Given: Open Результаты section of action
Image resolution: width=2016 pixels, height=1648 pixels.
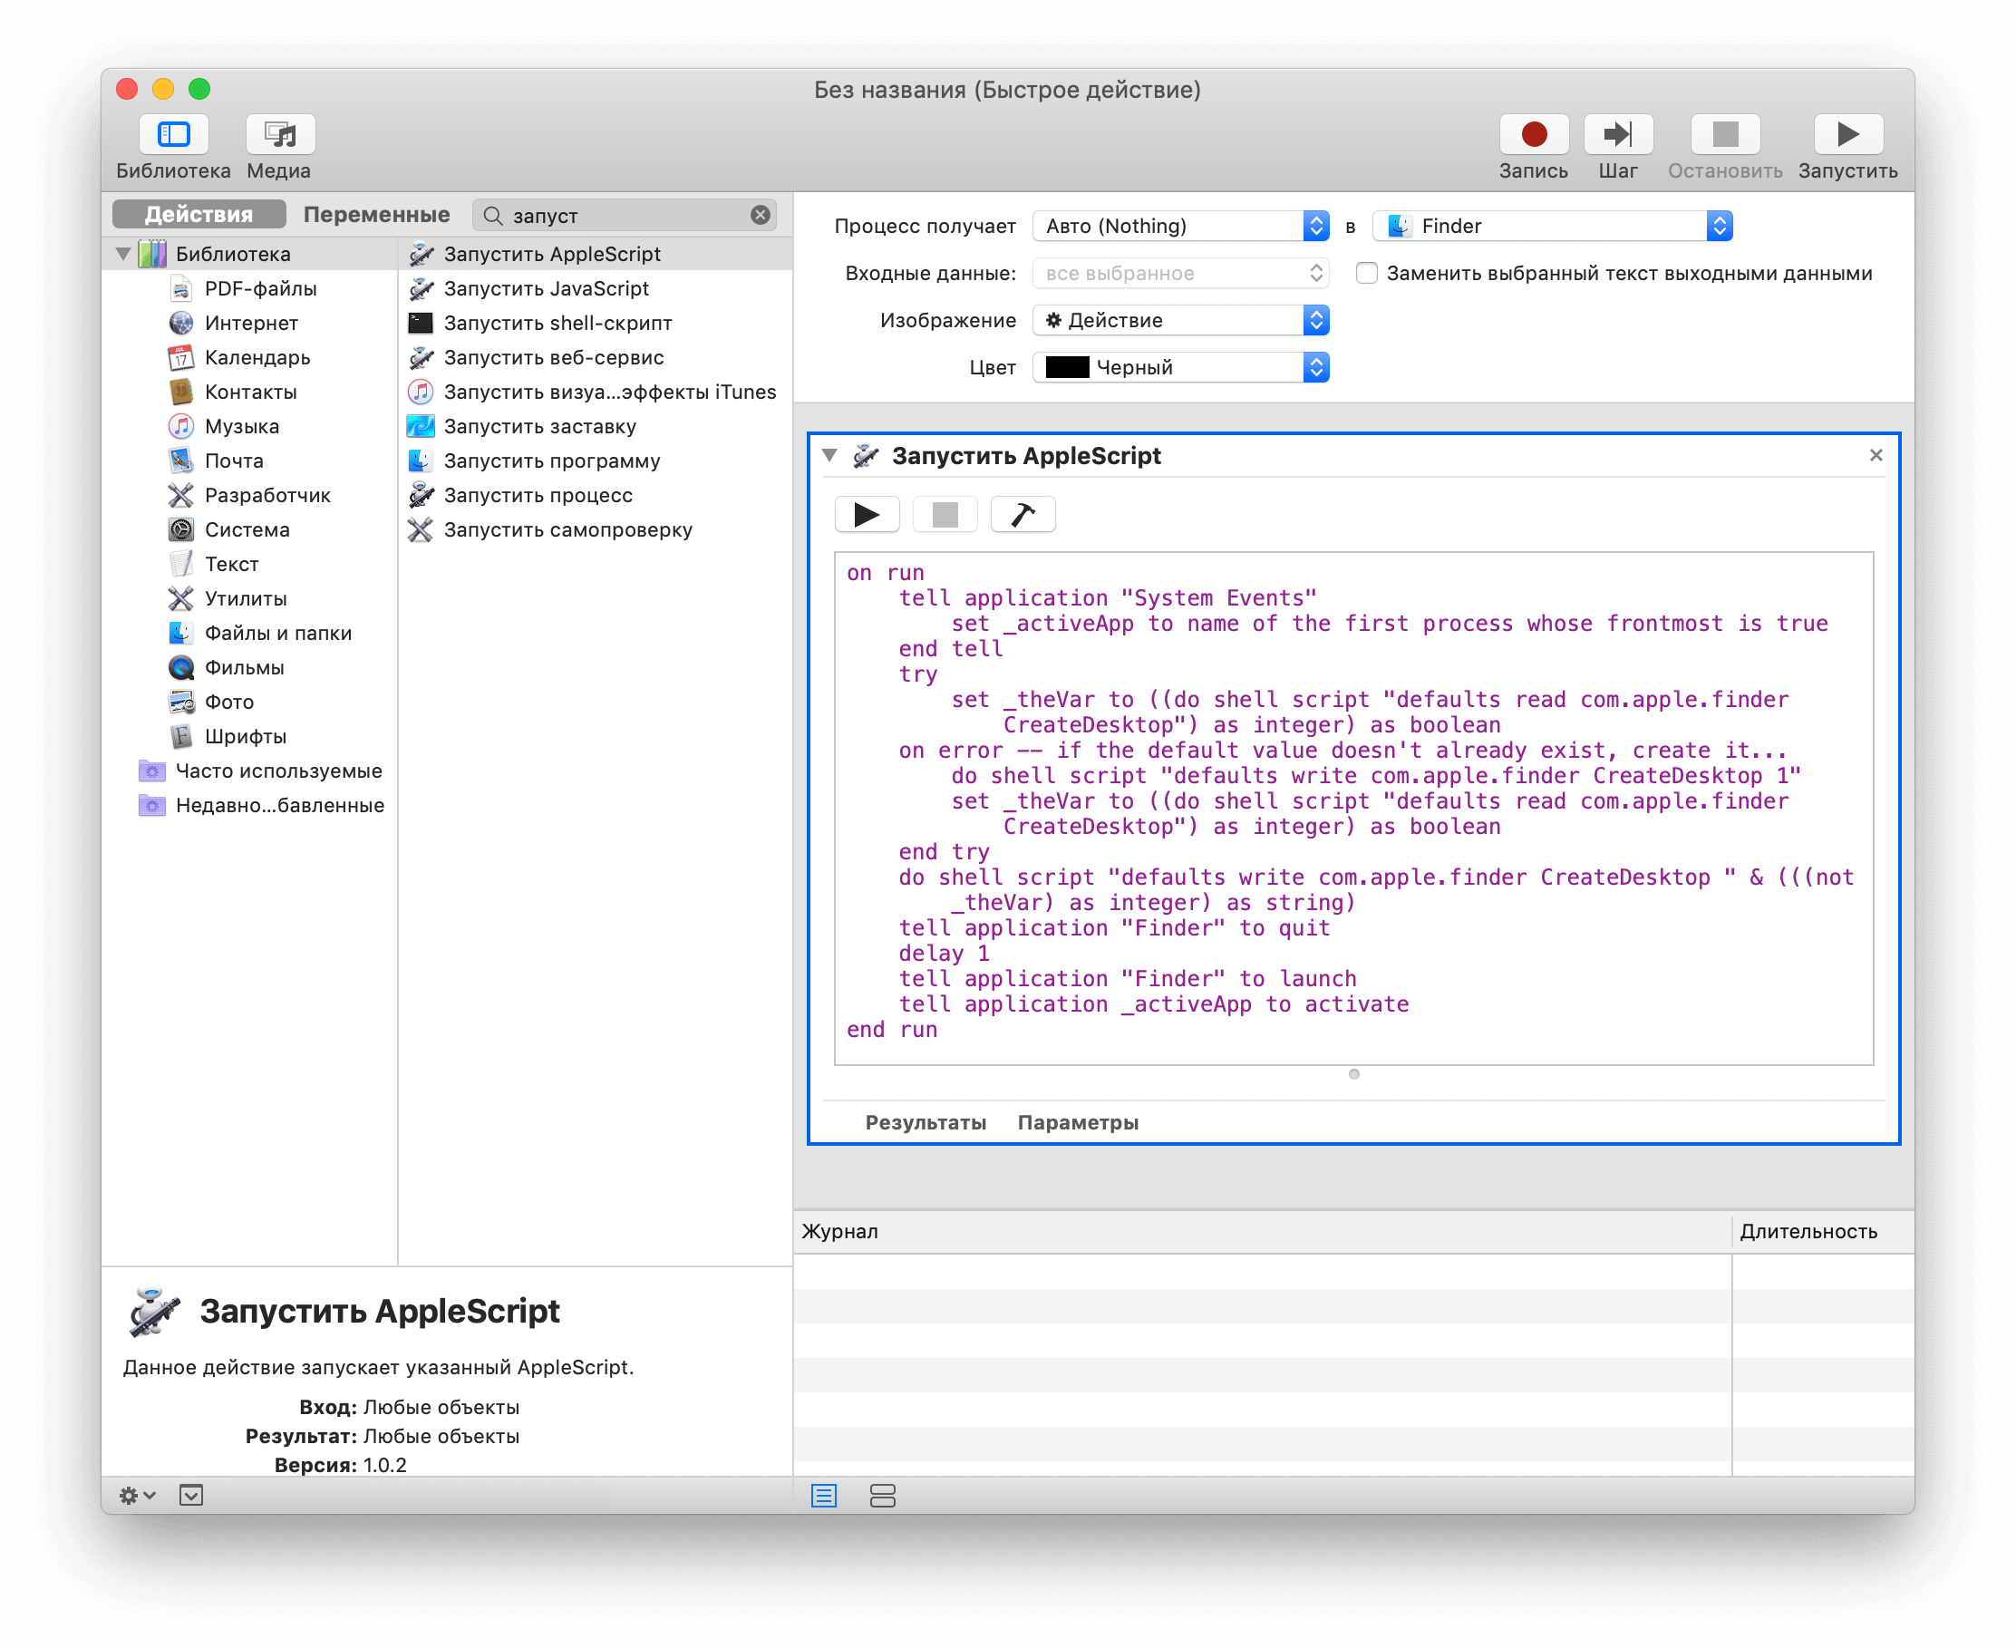Looking at the screenshot, I should point(925,1122).
